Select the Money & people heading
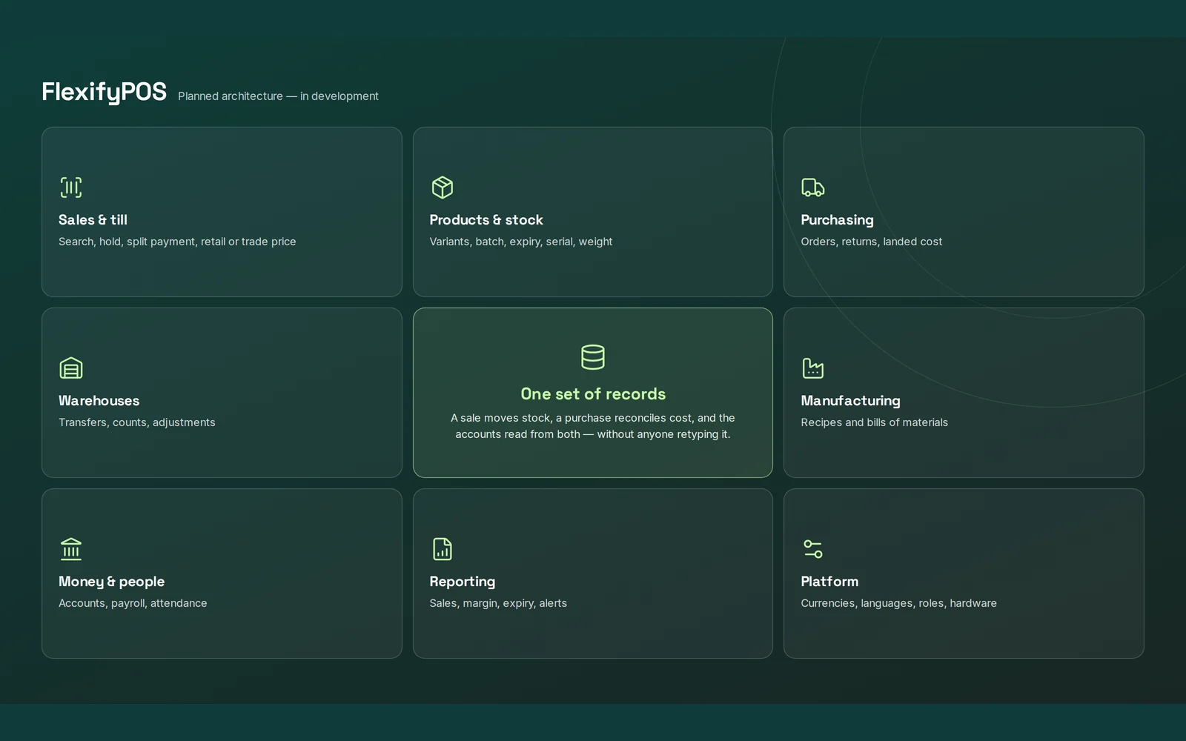This screenshot has width=1186, height=741. tap(111, 582)
